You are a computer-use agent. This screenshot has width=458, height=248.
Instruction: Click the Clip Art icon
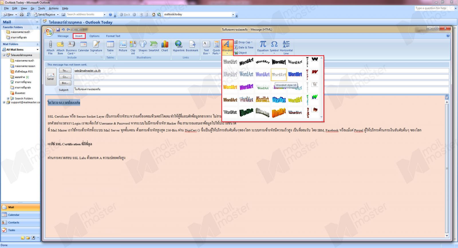click(133, 47)
